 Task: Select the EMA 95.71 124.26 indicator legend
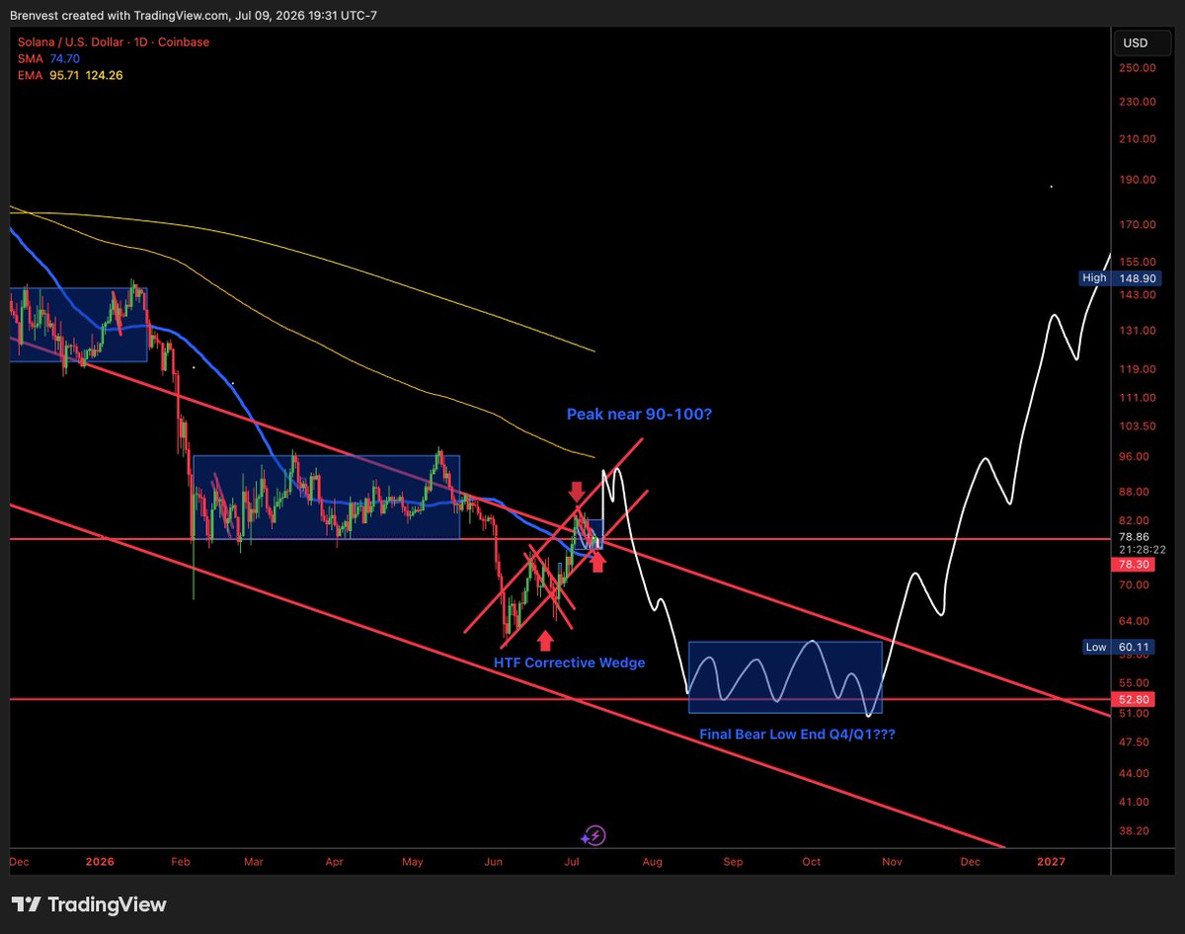(68, 75)
